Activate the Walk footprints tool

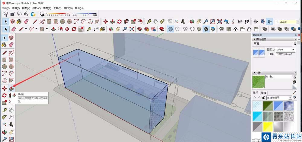tap(246, 21)
